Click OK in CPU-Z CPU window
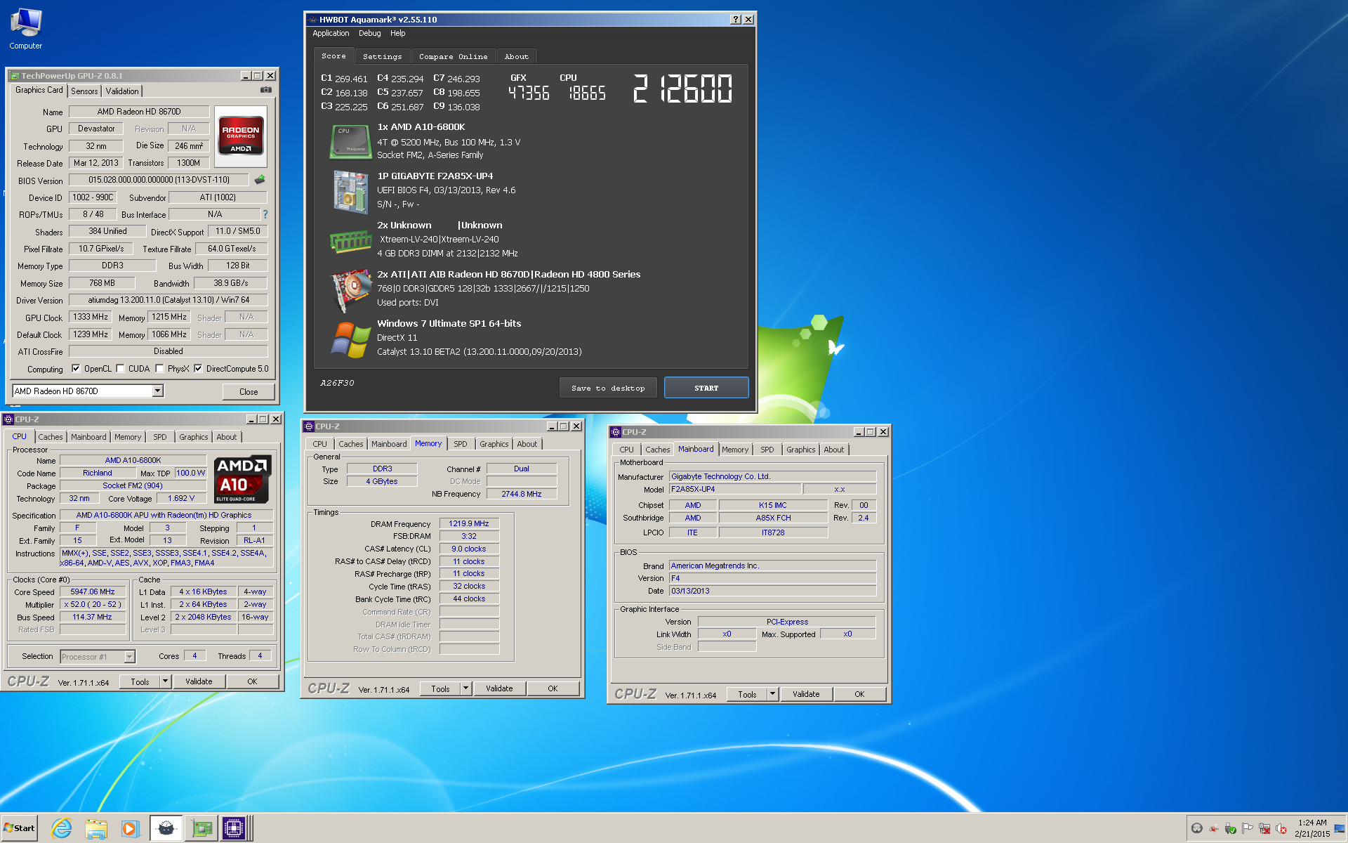 (252, 681)
